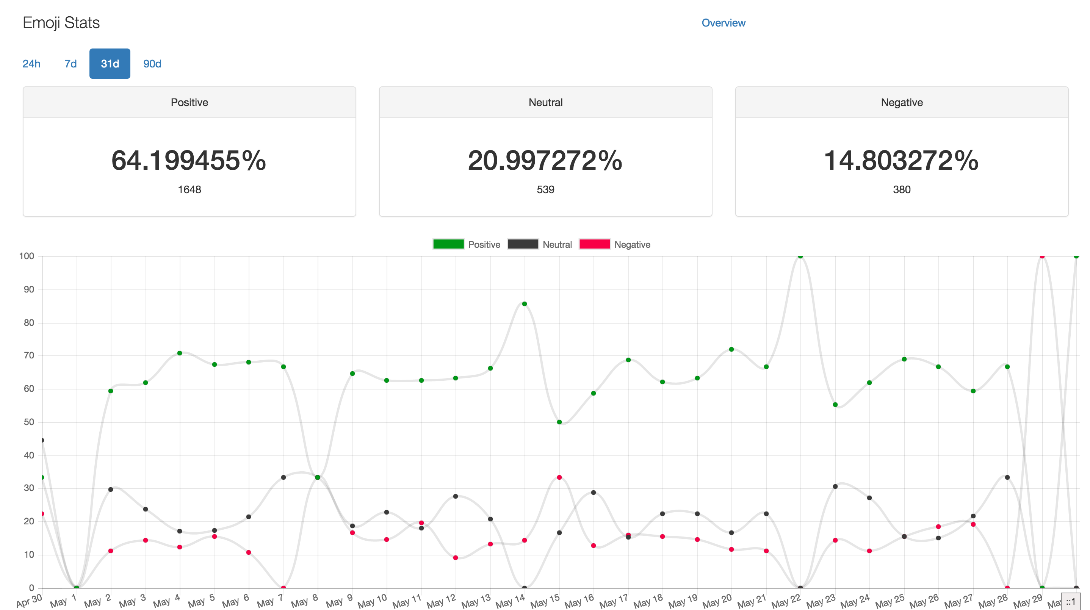Click the Positive 64.199455% stat card
The width and height of the screenshot is (1090, 610).
tap(189, 161)
